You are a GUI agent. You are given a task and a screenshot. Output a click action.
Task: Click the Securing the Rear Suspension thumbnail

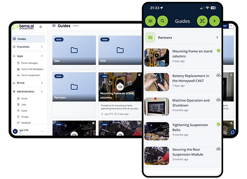coord(157,156)
